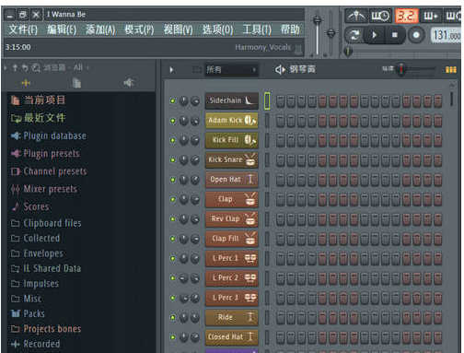Toggle the metronome icon

coord(356,16)
